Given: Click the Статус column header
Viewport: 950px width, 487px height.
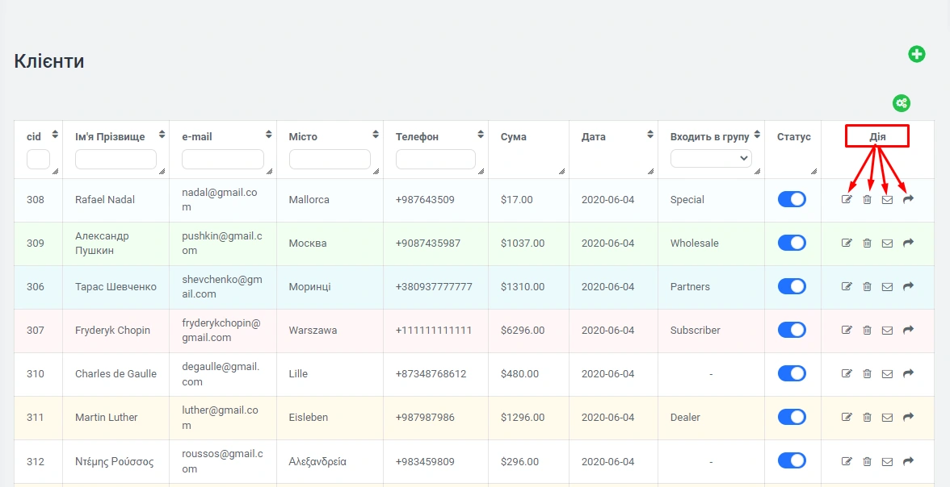Looking at the screenshot, I should [793, 137].
